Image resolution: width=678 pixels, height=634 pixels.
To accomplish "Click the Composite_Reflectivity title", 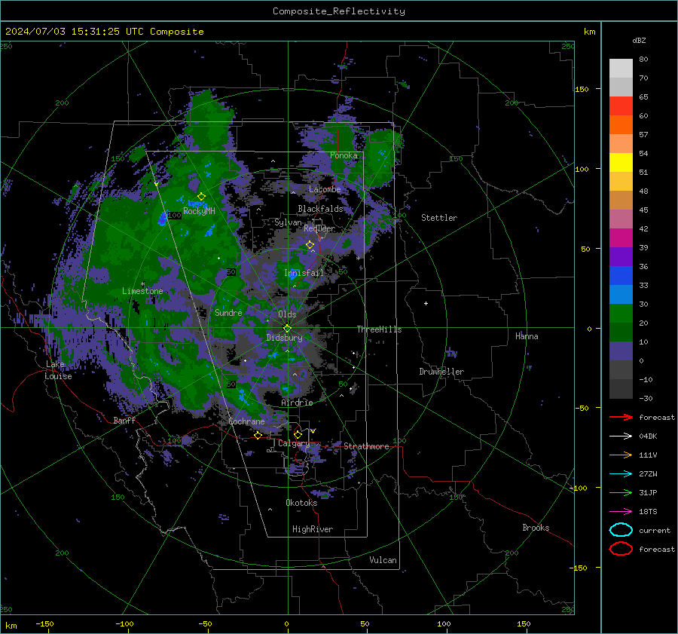I will (339, 11).
